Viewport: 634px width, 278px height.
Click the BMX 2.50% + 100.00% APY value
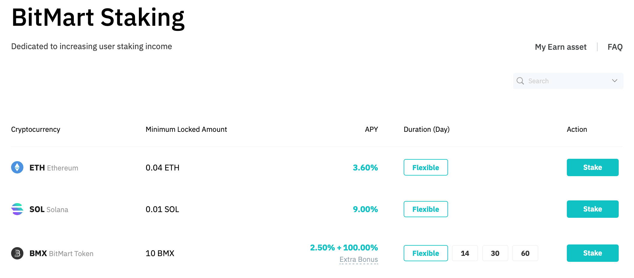coord(344,248)
